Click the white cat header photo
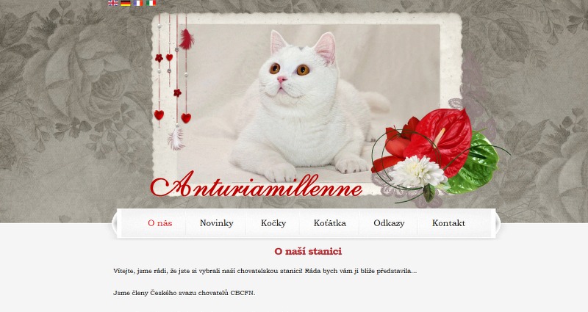The image size is (588, 312). click(307, 103)
